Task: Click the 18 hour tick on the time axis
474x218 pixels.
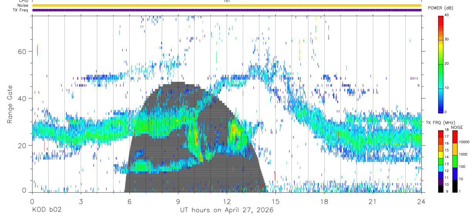Action: (x=324, y=202)
